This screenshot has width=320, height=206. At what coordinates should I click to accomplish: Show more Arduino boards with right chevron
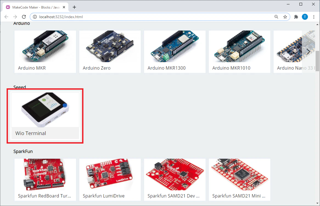click(308, 52)
